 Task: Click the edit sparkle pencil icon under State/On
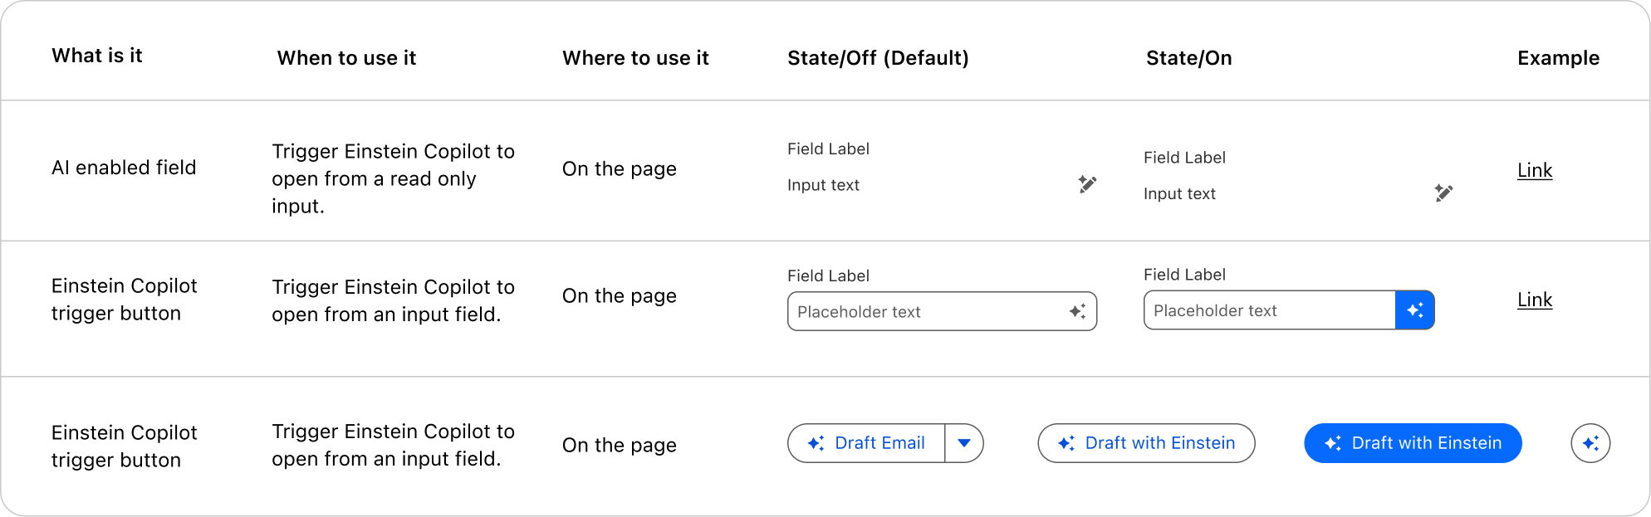tap(1443, 193)
